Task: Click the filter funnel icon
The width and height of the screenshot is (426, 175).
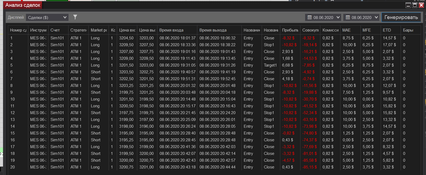Action: (75, 17)
